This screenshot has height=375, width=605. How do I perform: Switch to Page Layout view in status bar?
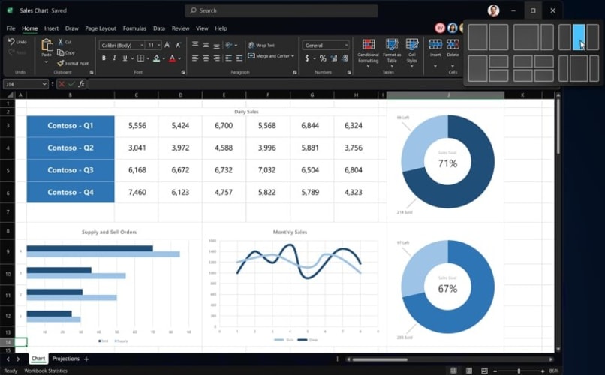pyautogui.click(x=469, y=370)
